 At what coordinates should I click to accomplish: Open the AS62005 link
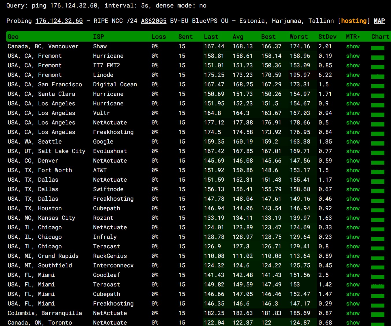tap(154, 21)
